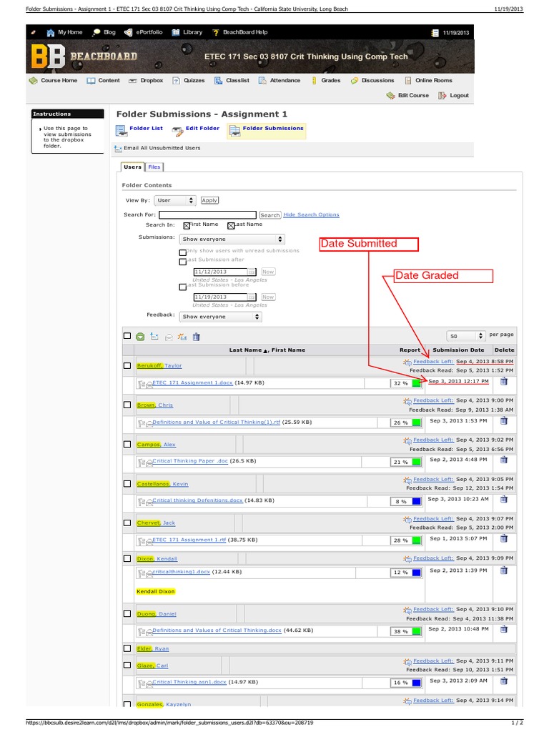Screen dimensions: 549x732
Task: Click the calendar picker for date 11/19/2013
Action: click(x=252, y=297)
